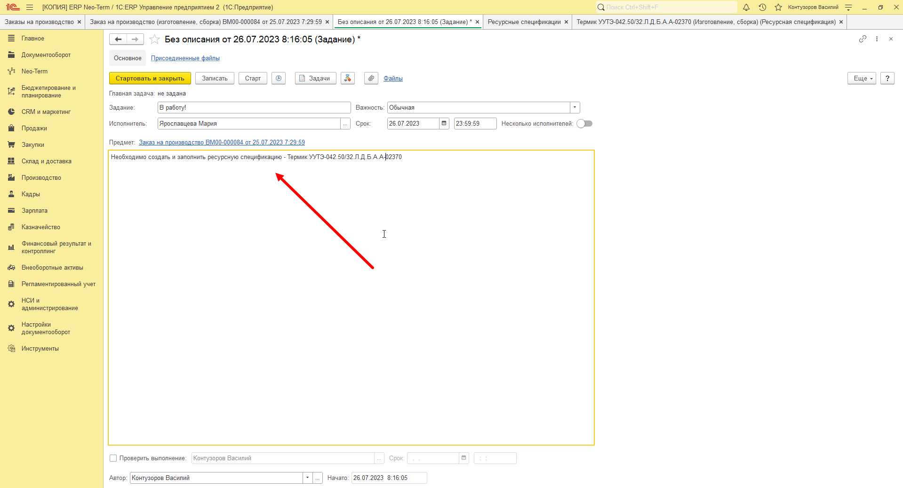Close the Ресурсные спецификации tab
Image resolution: width=903 pixels, height=488 pixels.
tap(566, 22)
